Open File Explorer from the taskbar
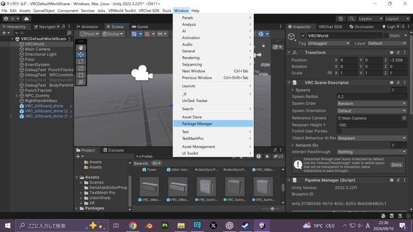The width and height of the screenshot is (413, 232). [x=181, y=226]
